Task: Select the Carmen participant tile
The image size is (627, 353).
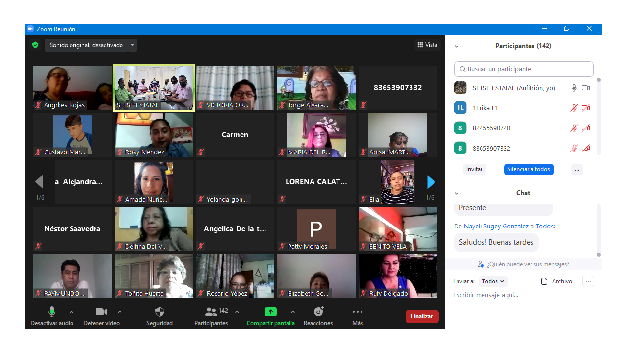Action: [235, 135]
